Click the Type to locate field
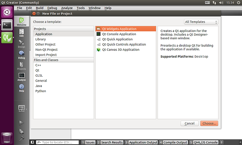This screenshot has width=242, height=145. (57, 142)
